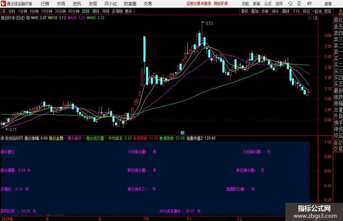Click the 游客 guest account label
Viewport: 343px width, 221px height.
coord(328,4)
